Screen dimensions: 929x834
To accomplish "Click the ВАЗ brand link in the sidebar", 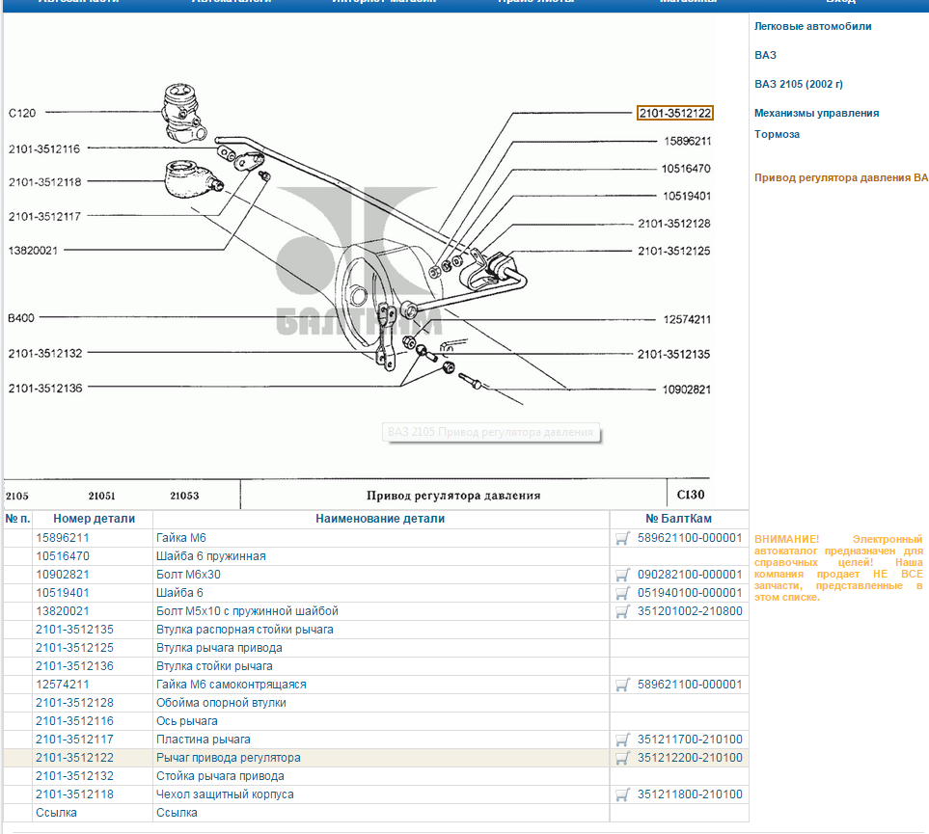I will click(x=765, y=55).
